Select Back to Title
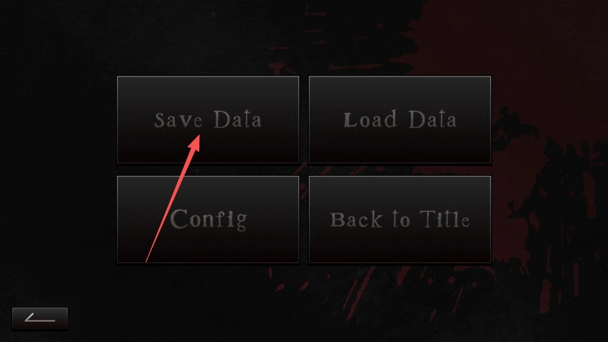 tap(400, 220)
